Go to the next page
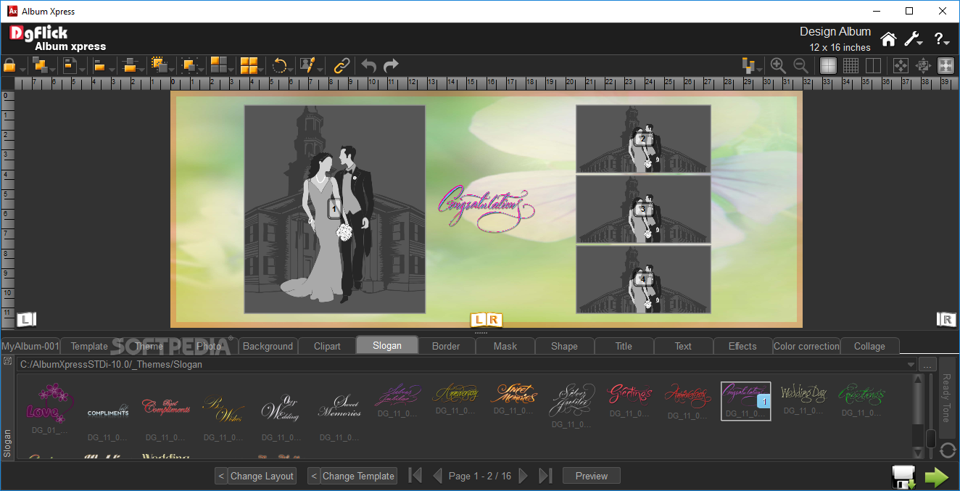The height and width of the screenshot is (491, 960). point(523,476)
